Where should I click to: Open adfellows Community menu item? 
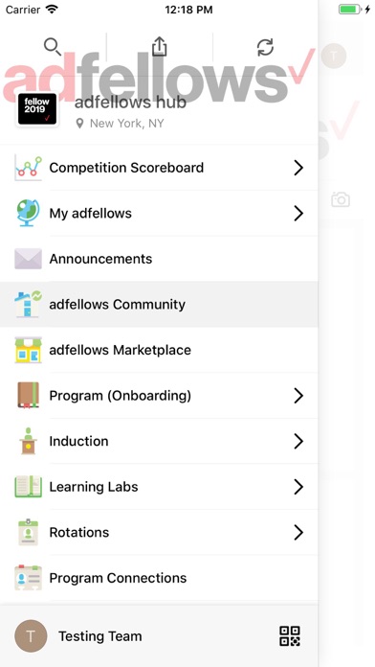pyautogui.click(x=159, y=304)
